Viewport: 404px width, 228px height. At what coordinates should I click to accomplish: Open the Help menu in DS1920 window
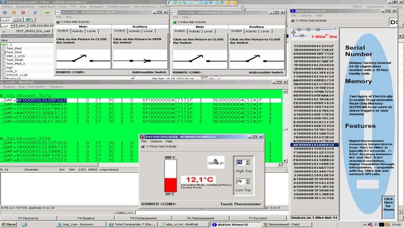[x=169, y=141]
